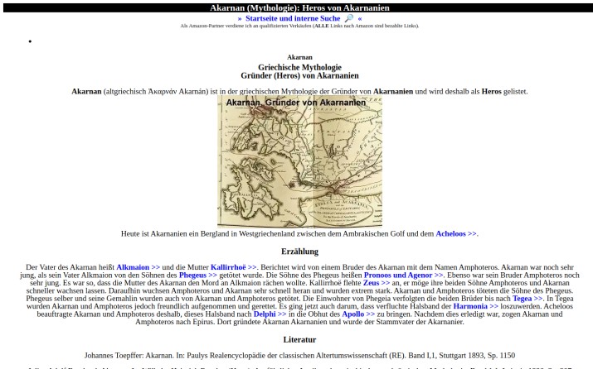Follow the Apollo >> link
The image size is (593, 369).
[x=358, y=314]
